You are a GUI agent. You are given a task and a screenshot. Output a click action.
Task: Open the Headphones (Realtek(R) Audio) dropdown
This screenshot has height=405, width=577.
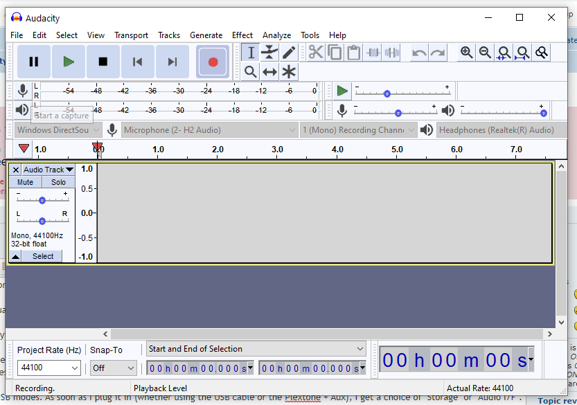[501, 130]
